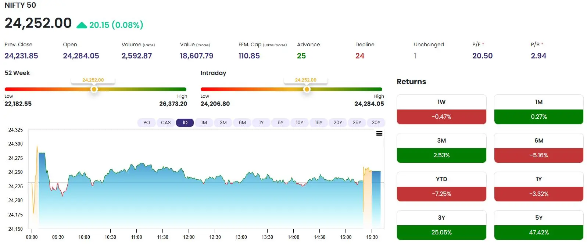
Task: Click the Intraday slider tooltip 24,252.00
Action: coord(306,80)
